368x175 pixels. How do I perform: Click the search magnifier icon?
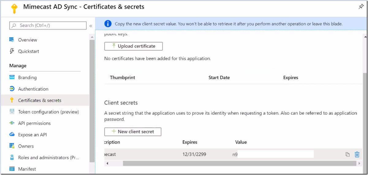[14, 25]
